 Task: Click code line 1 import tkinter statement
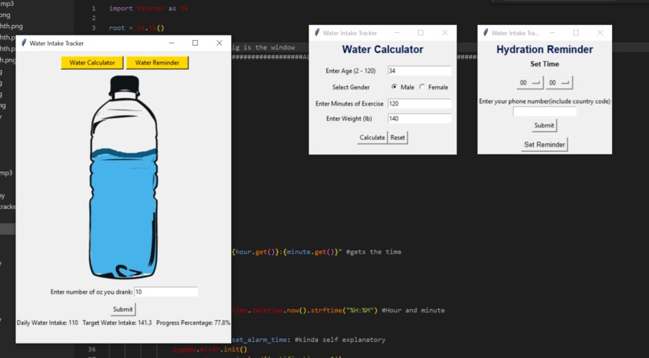point(149,8)
